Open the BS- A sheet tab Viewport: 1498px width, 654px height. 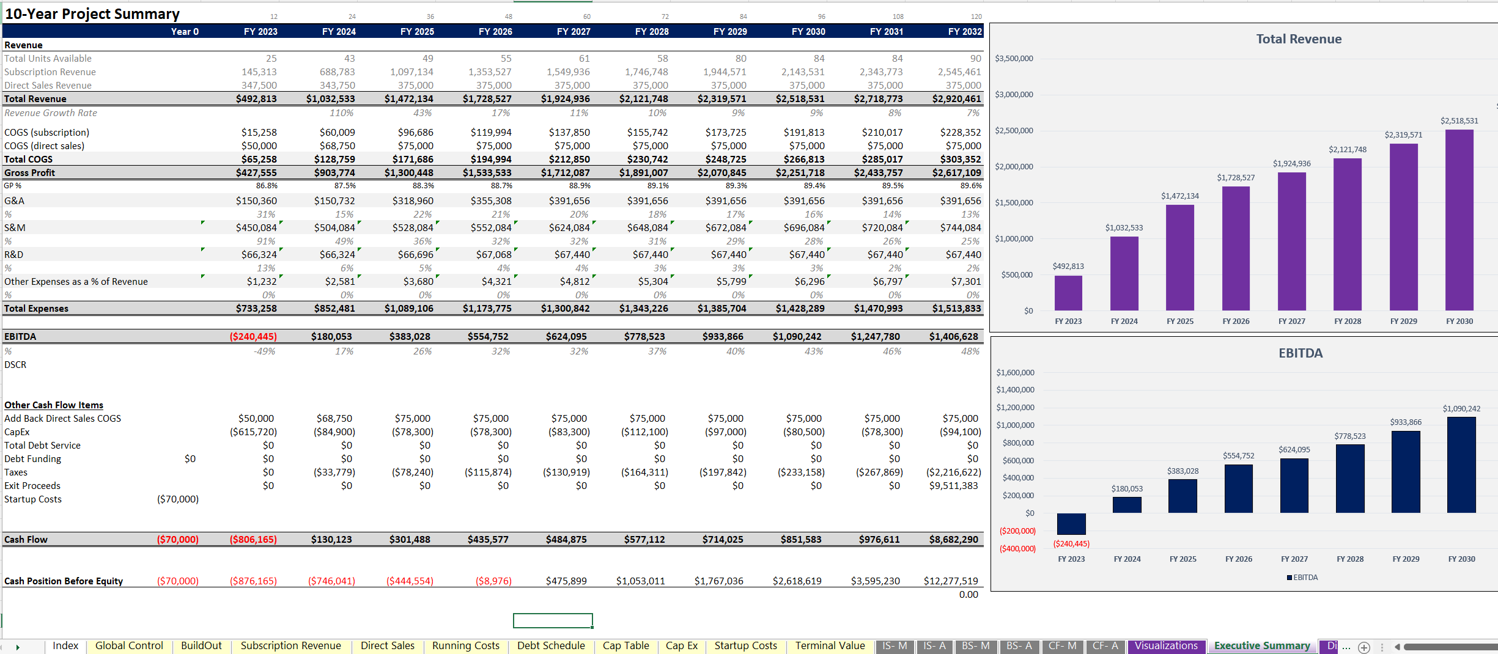coord(1019,646)
